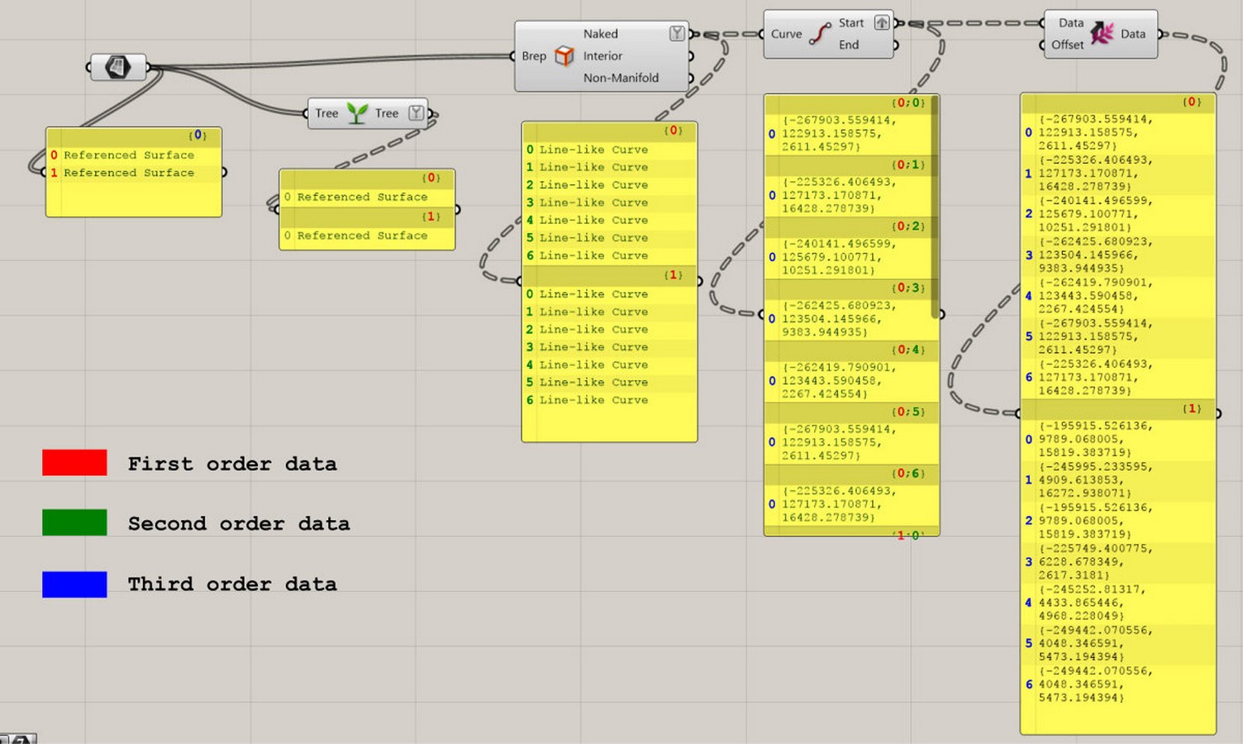Click the blue Third order data swatch
The width and height of the screenshot is (1243, 744).
pos(74,584)
